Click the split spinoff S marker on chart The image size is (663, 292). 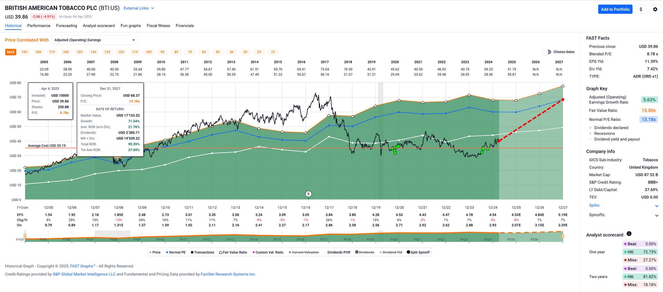point(308,194)
